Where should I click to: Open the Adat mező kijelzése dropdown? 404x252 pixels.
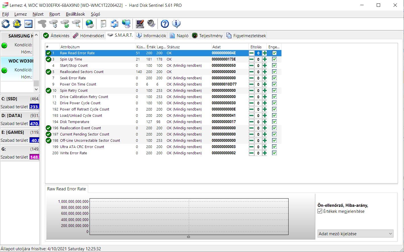[x=355, y=234]
